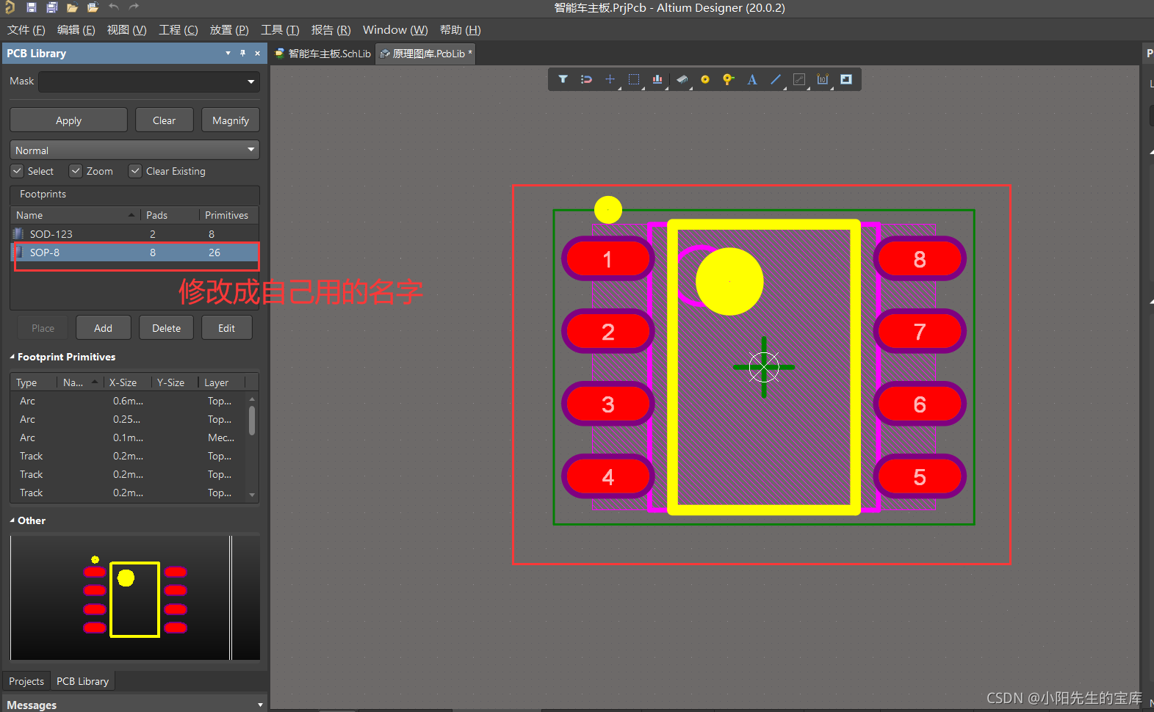Toggle the Clear Existing checkbox

(135, 171)
